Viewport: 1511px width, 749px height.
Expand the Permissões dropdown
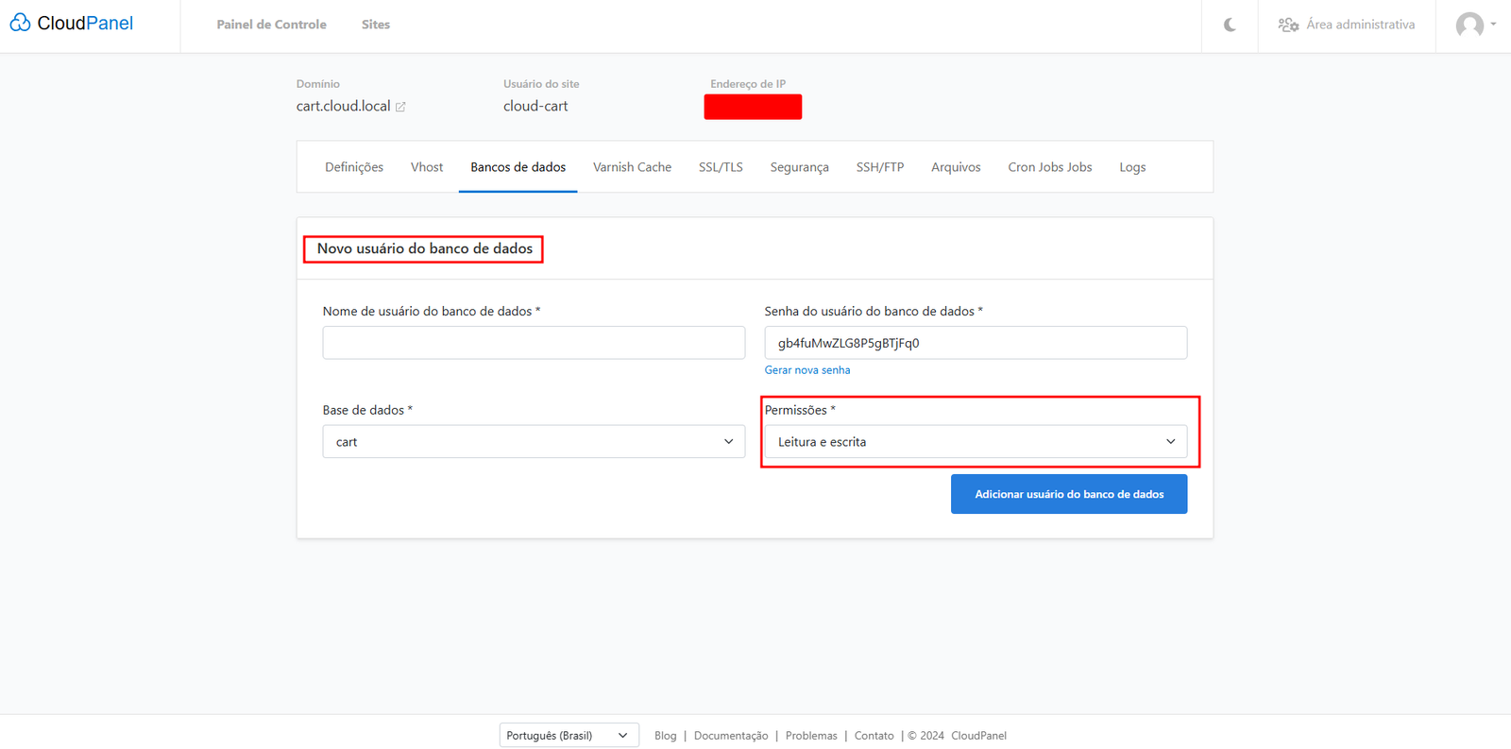[x=975, y=442]
